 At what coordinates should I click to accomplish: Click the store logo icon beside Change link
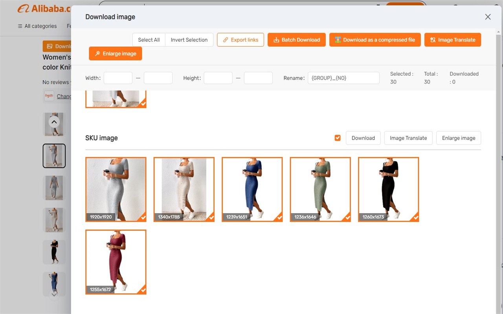[x=49, y=96]
